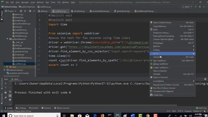This screenshot has width=208, height=117.
Task: Open Scratches and Consoles tree item
Action: click(19, 73)
